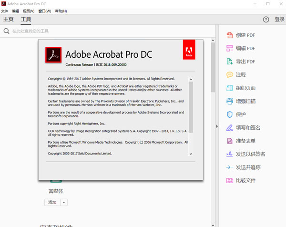Click the Adobe Acrobat Pro DC heading

(x=109, y=54)
